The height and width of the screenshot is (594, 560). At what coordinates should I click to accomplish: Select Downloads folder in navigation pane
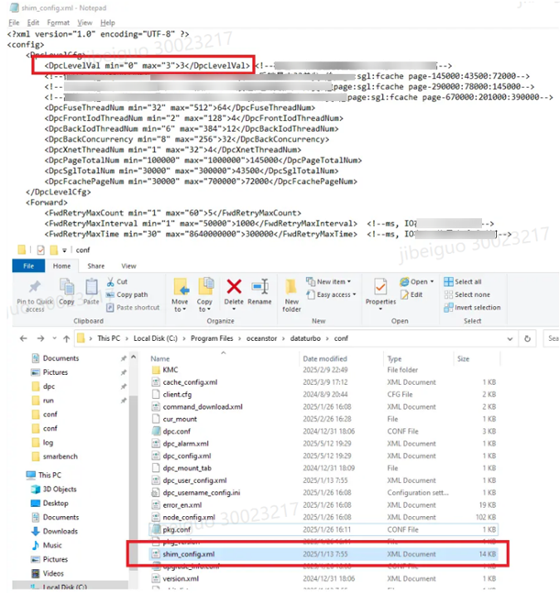(60, 531)
